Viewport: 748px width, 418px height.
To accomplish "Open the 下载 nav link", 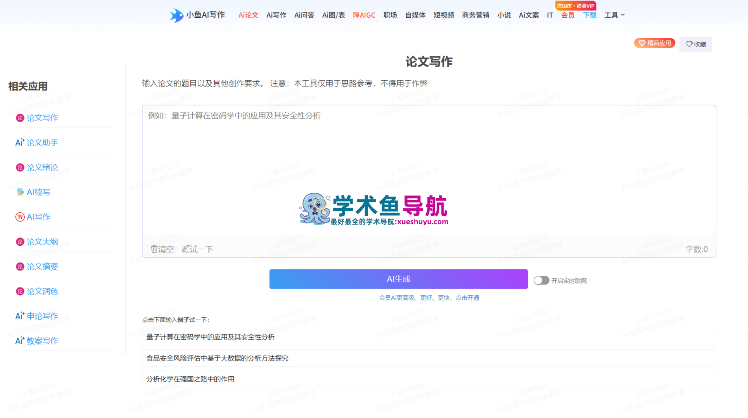I will [590, 15].
